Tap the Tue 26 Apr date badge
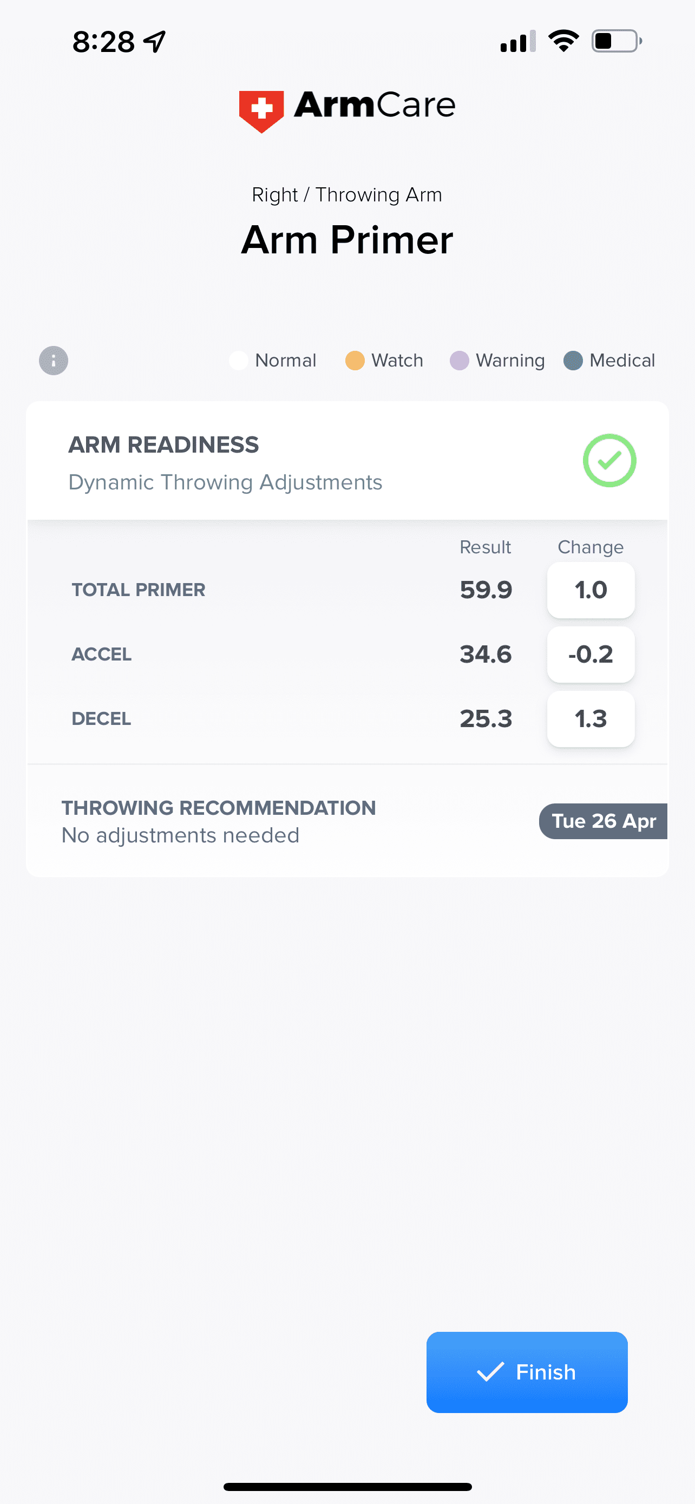 [x=604, y=821]
